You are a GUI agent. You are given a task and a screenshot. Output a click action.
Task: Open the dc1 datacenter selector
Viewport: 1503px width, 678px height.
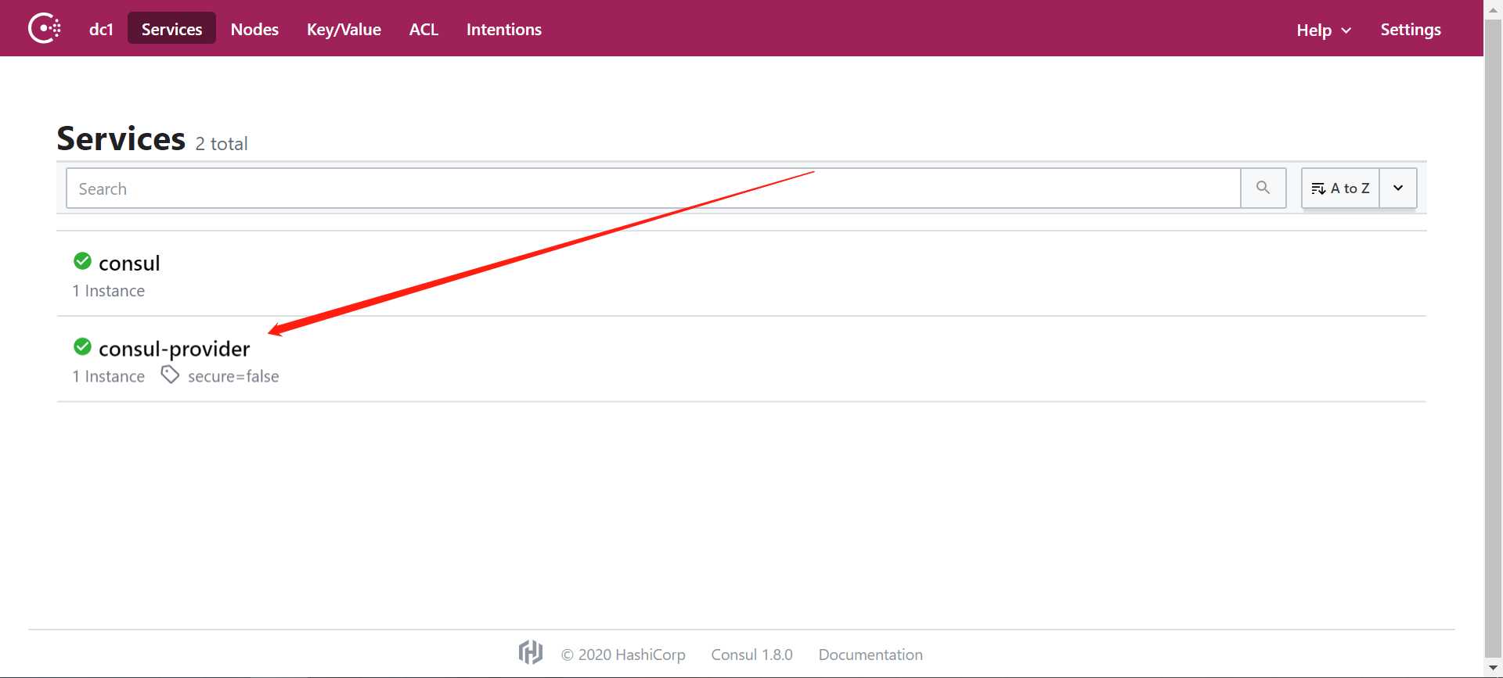(x=101, y=29)
